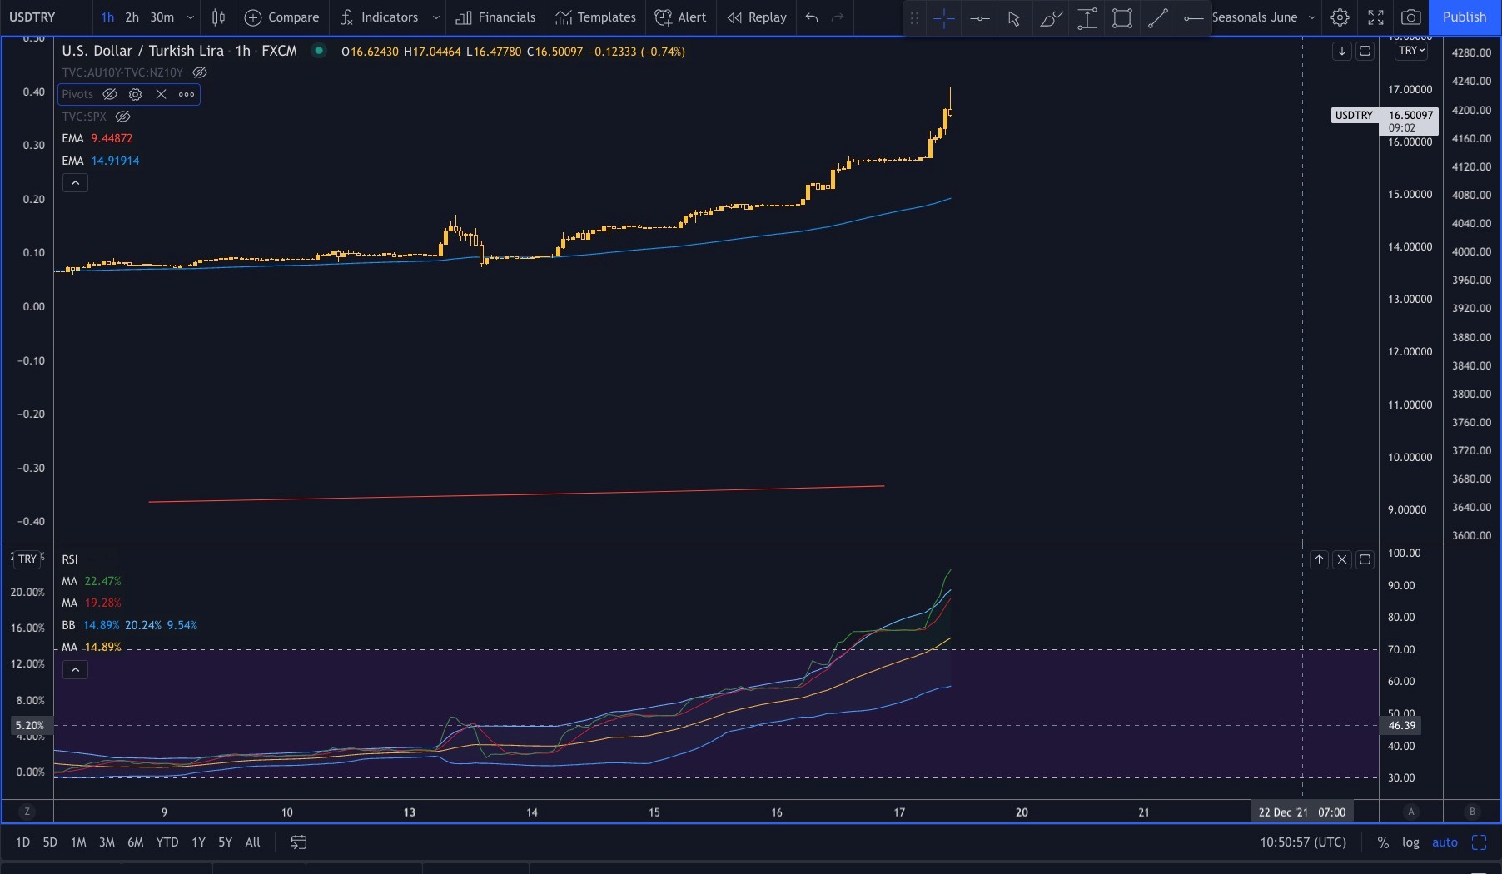Grab the floating drawing toolbar handle
This screenshot has height=874, width=1502.
pyautogui.click(x=914, y=18)
